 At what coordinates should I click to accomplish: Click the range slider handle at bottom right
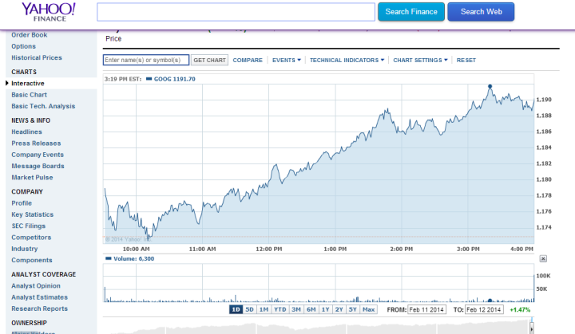pyautogui.click(x=532, y=328)
